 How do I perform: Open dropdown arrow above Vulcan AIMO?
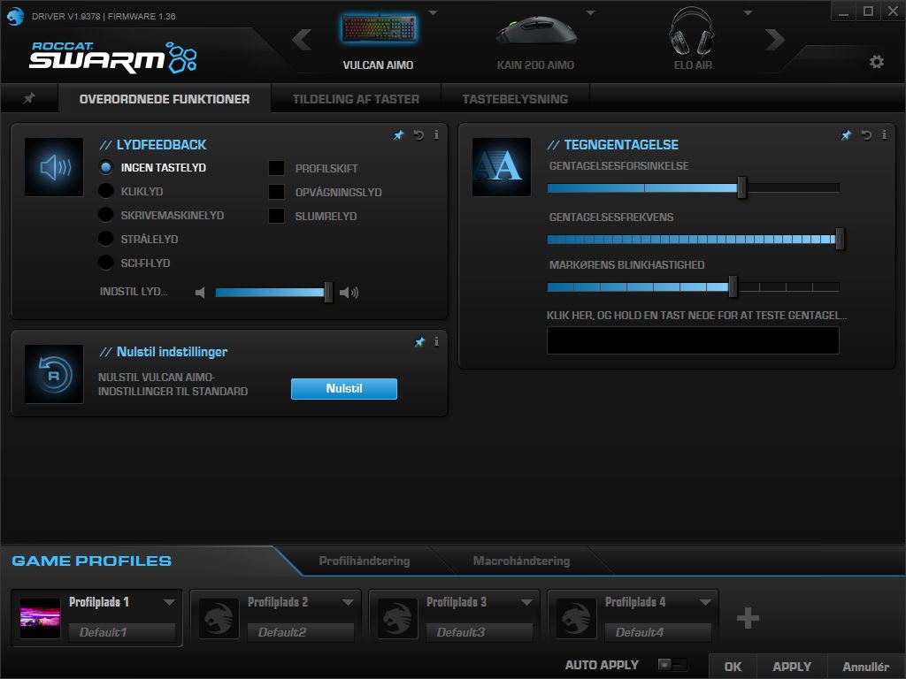433,12
